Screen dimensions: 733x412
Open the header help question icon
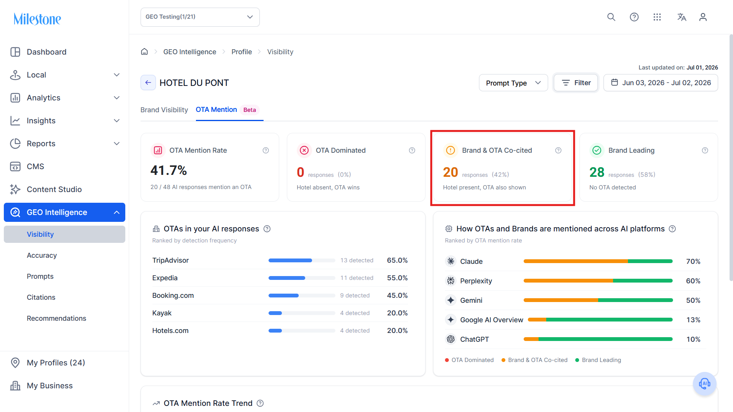(634, 17)
